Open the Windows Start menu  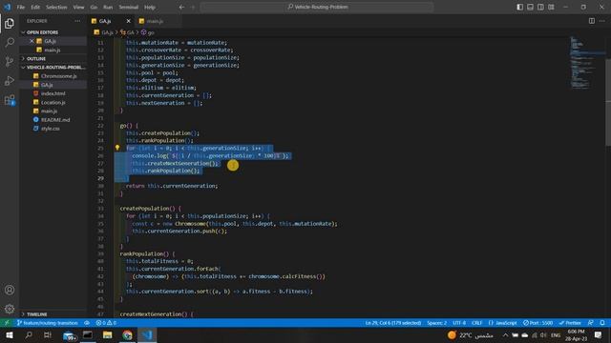(x=10, y=334)
